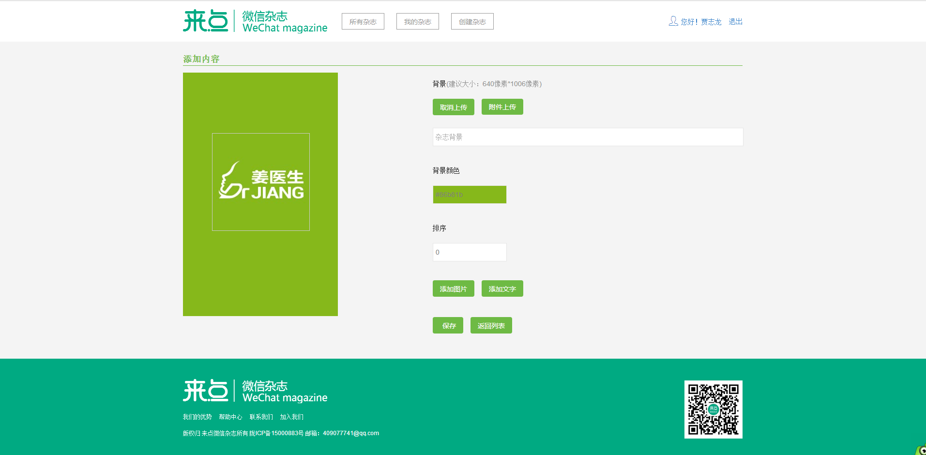
Task: Click the 附件上传 button
Action: pos(502,107)
